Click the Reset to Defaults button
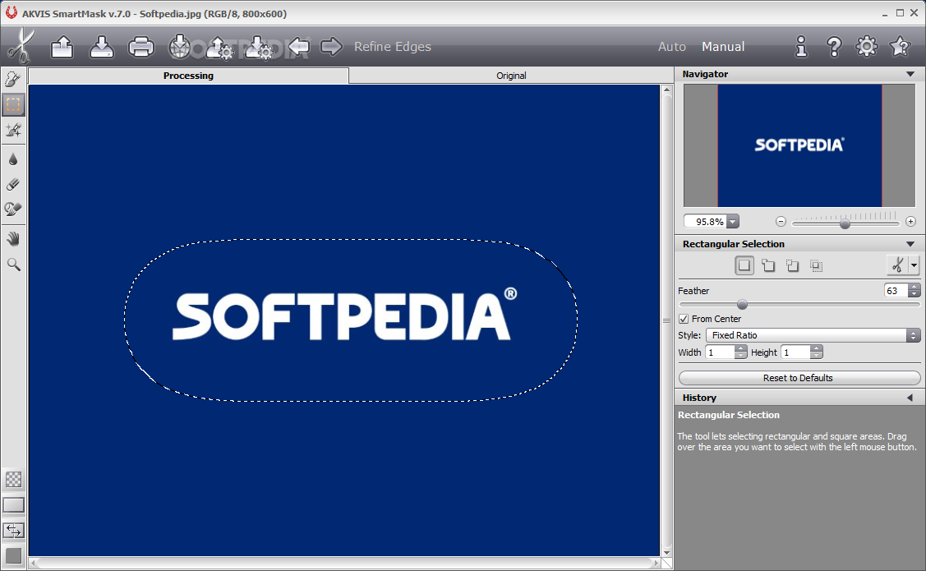 click(799, 378)
